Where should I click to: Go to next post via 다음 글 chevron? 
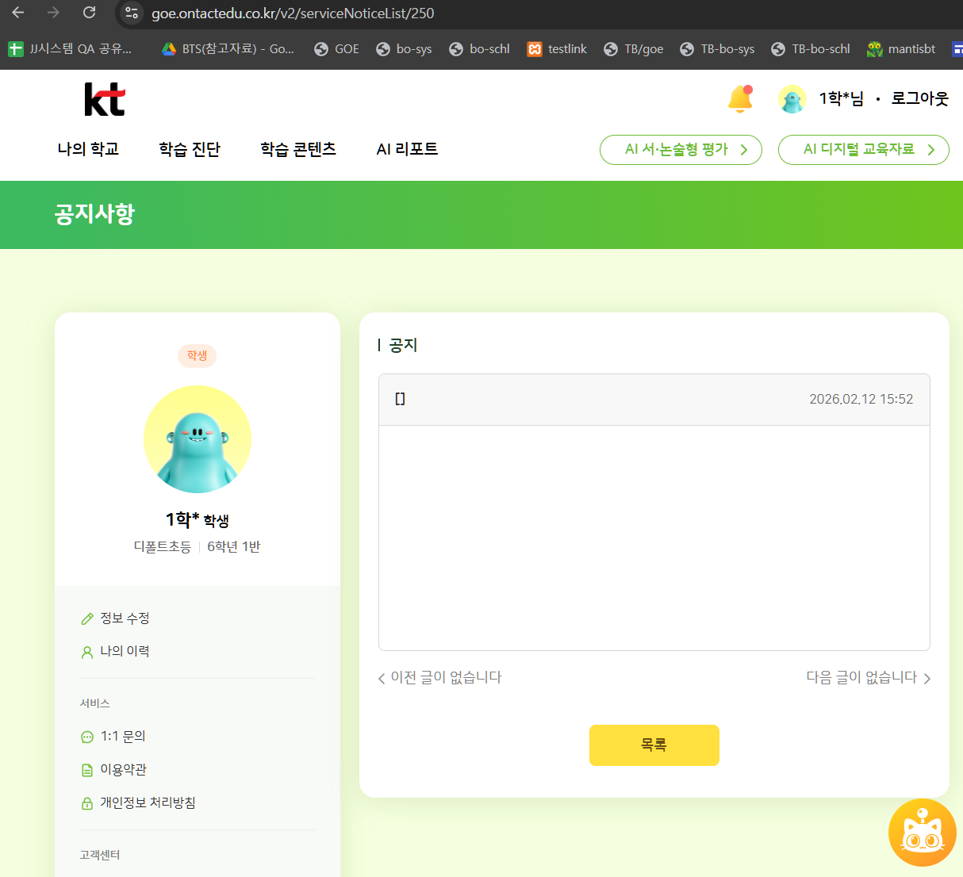[927, 678]
